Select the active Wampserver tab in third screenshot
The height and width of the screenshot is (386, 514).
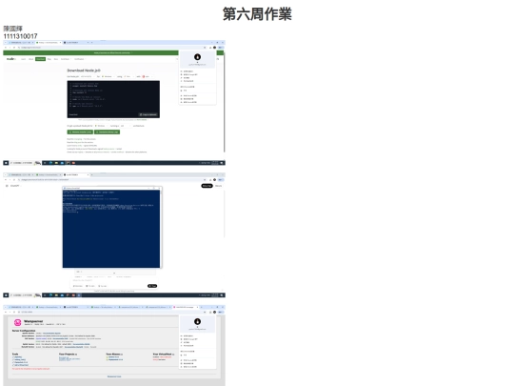coord(186,307)
